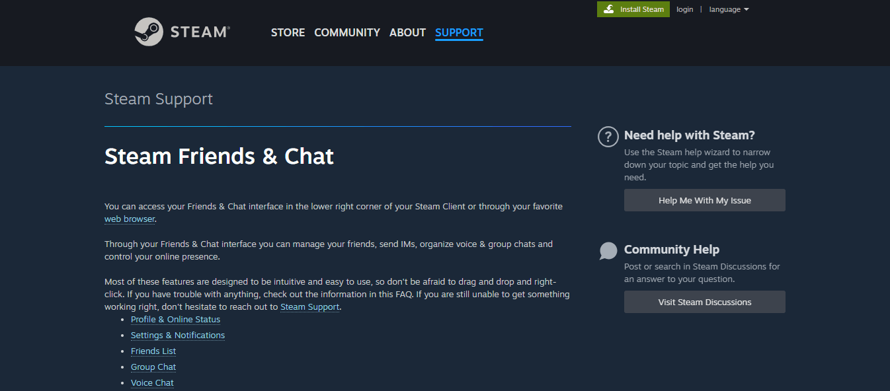Jump to Voice Chat section
Viewport: 890px width, 391px height.
(x=152, y=383)
